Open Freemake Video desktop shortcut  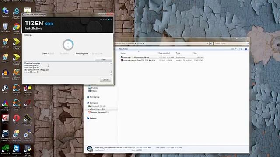click(x=17, y=14)
